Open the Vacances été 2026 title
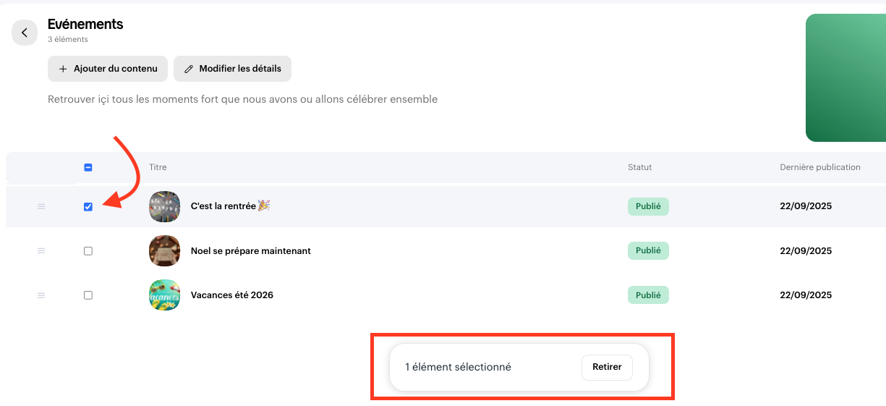This screenshot has height=406, width=886. pos(231,295)
